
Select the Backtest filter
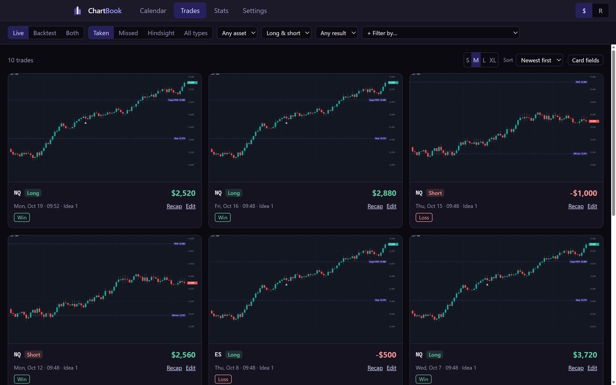45,33
